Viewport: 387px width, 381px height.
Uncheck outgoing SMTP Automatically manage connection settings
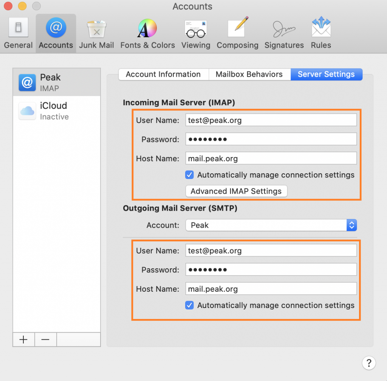click(190, 305)
